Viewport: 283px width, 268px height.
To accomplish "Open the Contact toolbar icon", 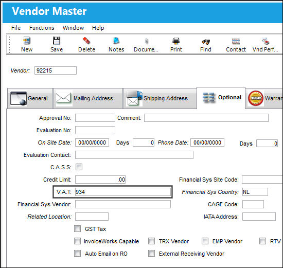I will tap(236, 41).
